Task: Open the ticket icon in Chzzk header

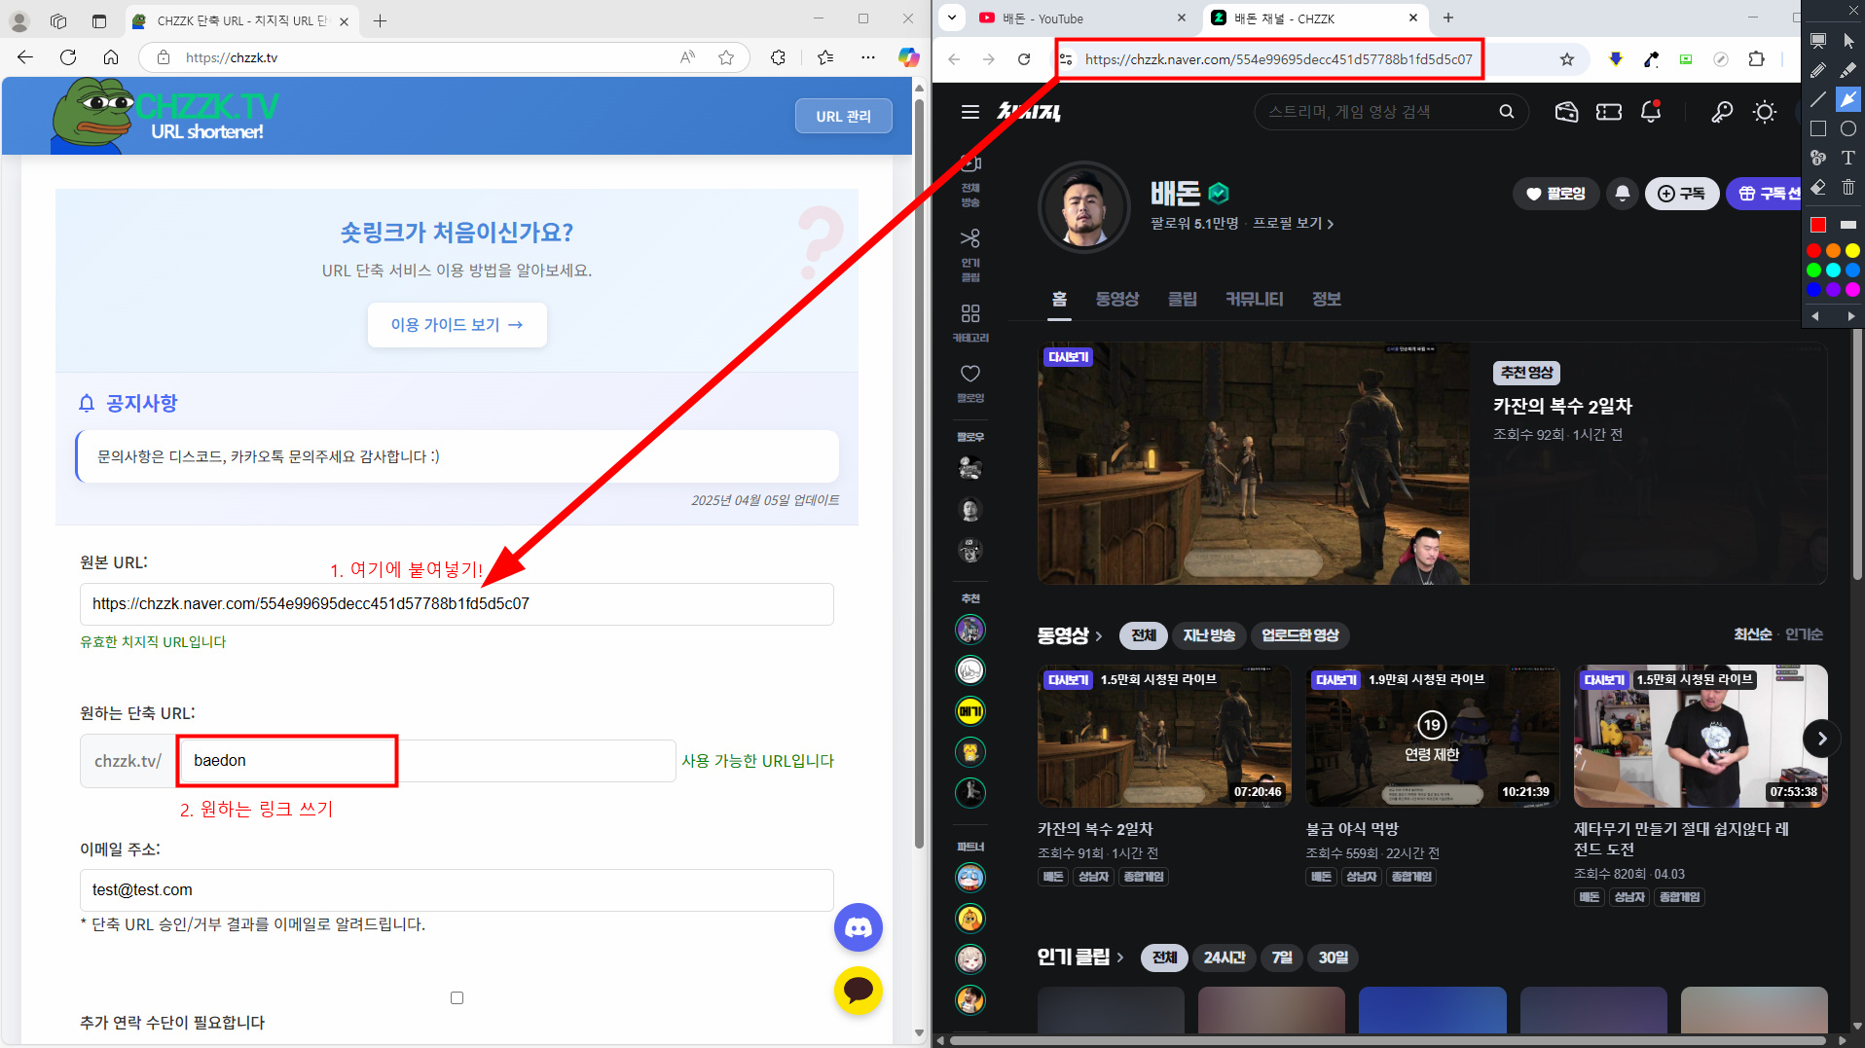Action: 1609,112
